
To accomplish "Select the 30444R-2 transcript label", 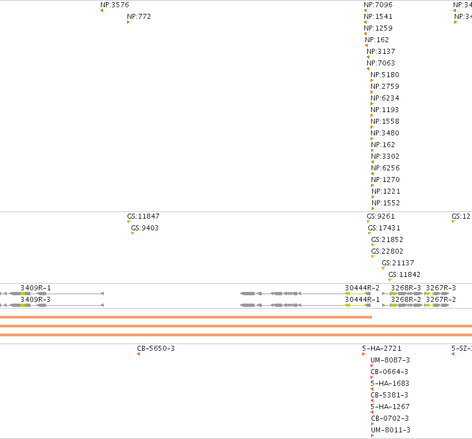I will (x=362, y=288).
